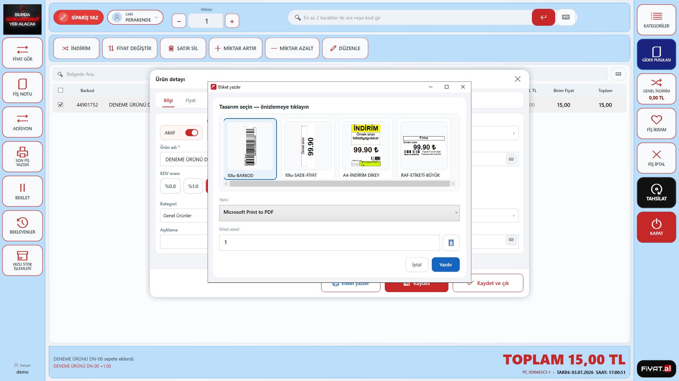Open the CARİ PERAKENDE dropdown
The height and width of the screenshot is (381, 679).
[x=135, y=17]
